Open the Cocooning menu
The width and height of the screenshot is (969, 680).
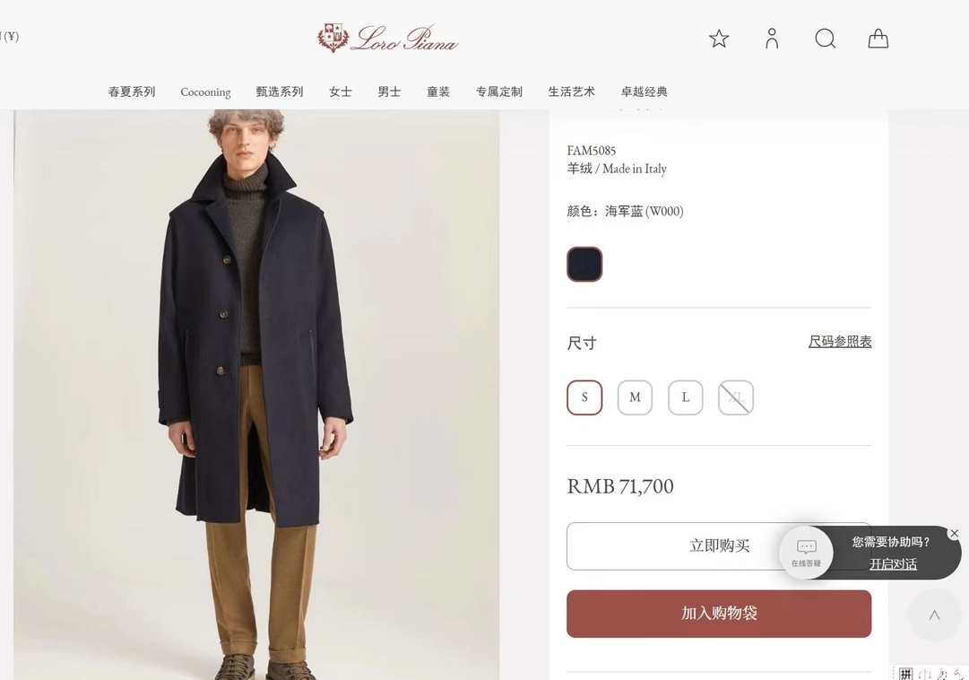click(205, 92)
